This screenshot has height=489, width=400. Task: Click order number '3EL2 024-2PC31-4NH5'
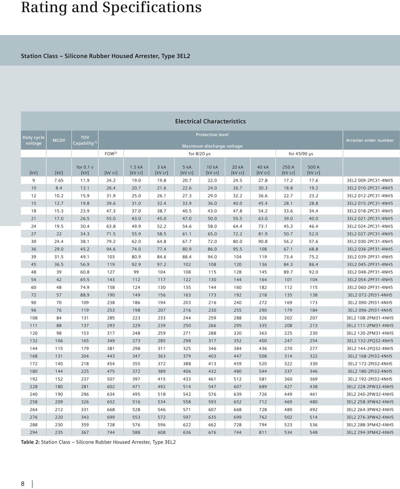(370, 226)
